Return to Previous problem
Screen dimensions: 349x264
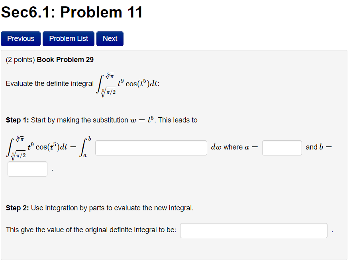(20, 39)
